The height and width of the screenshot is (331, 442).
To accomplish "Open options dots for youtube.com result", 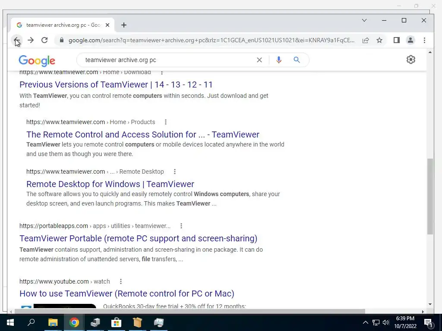I will coord(121,281).
